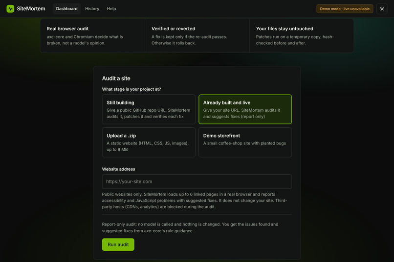Image resolution: width=394 pixels, height=262 pixels.
Task: Click the Your files stay untouched heading
Action: point(285,29)
